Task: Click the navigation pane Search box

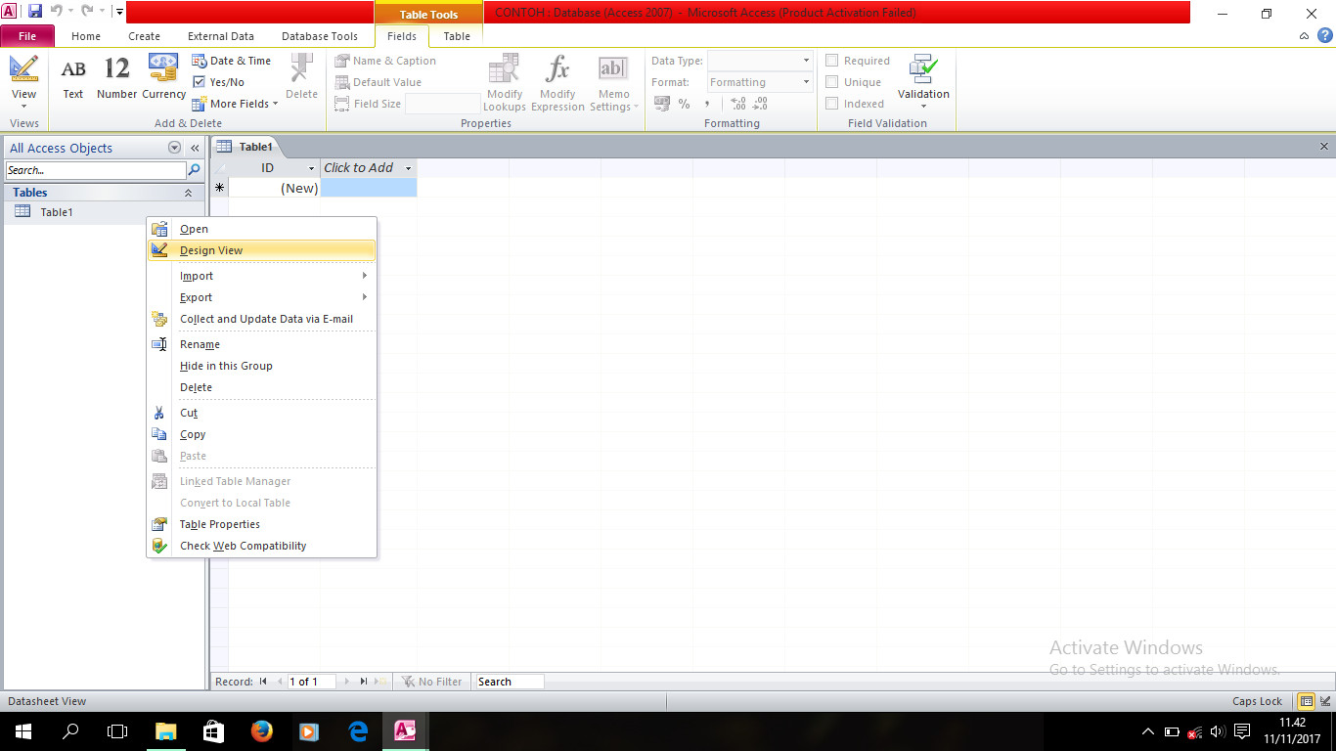Action: (93, 169)
